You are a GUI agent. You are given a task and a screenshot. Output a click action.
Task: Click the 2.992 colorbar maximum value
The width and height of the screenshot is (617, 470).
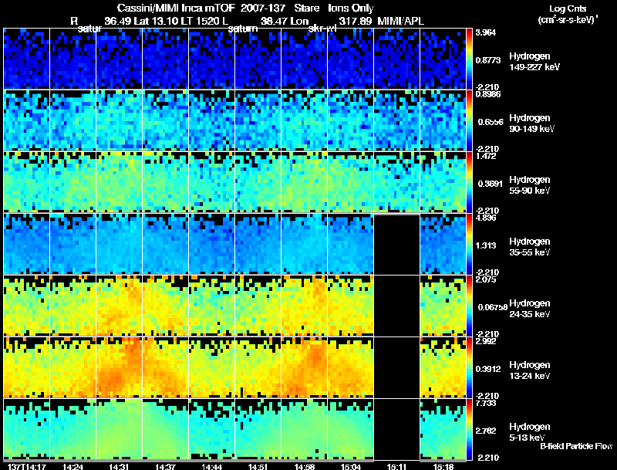tap(486, 341)
